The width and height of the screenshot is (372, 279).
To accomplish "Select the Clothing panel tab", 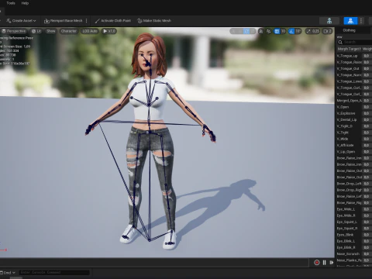I will (350, 30).
